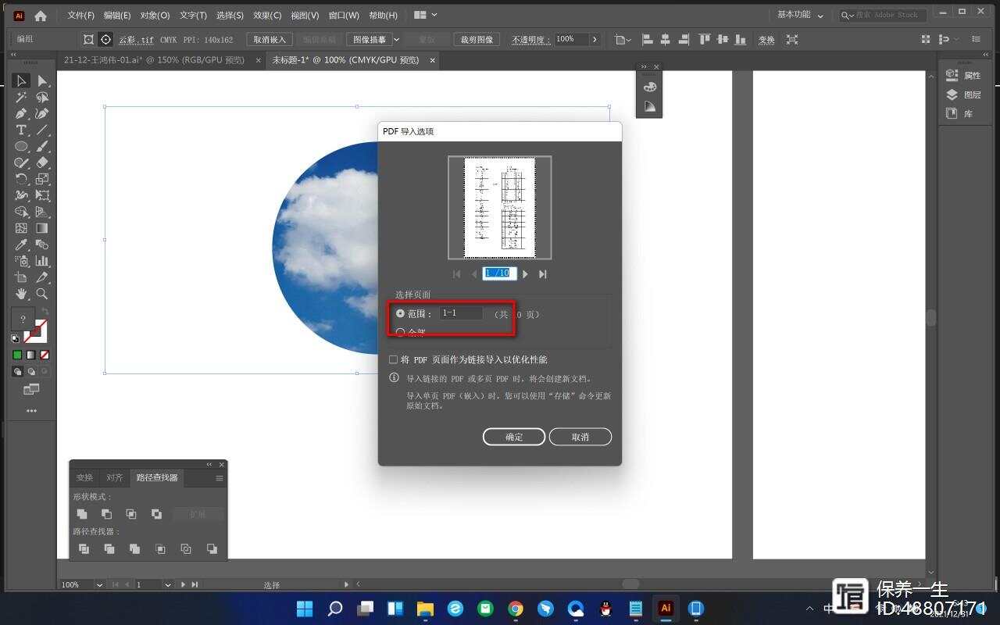Select the Pen tool
Image resolution: width=1000 pixels, height=625 pixels.
(21, 113)
